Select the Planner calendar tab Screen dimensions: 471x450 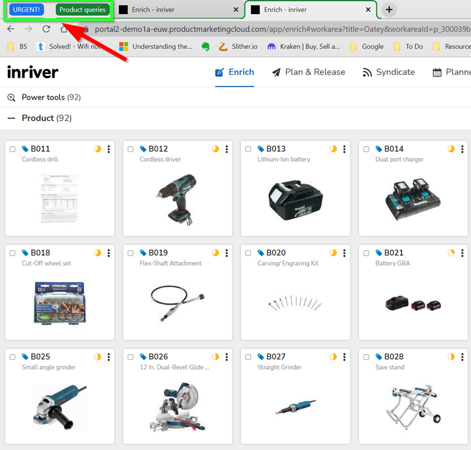pyautogui.click(x=452, y=72)
